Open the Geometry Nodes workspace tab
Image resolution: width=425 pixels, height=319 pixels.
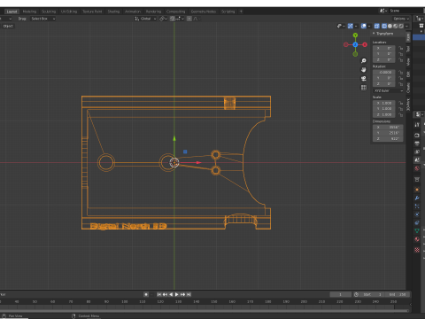pyautogui.click(x=204, y=12)
